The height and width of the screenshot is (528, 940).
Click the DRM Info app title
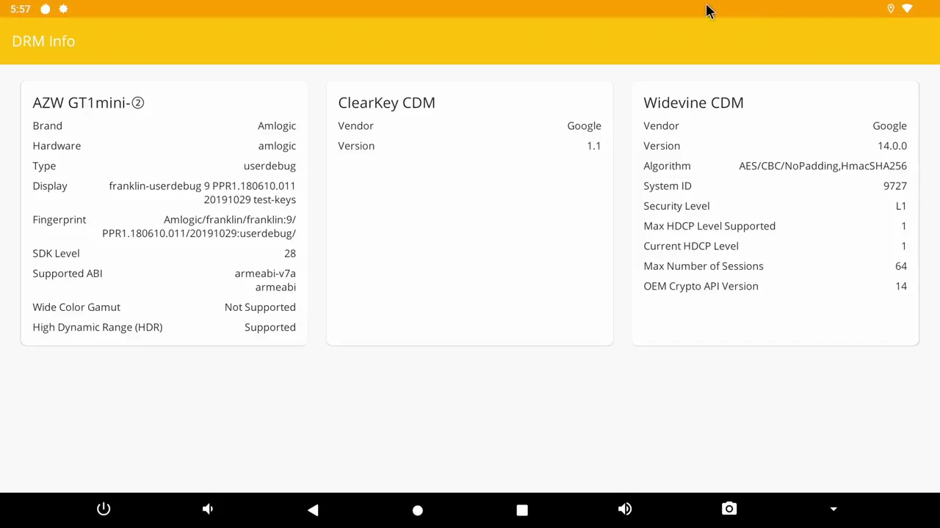(x=43, y=41)
